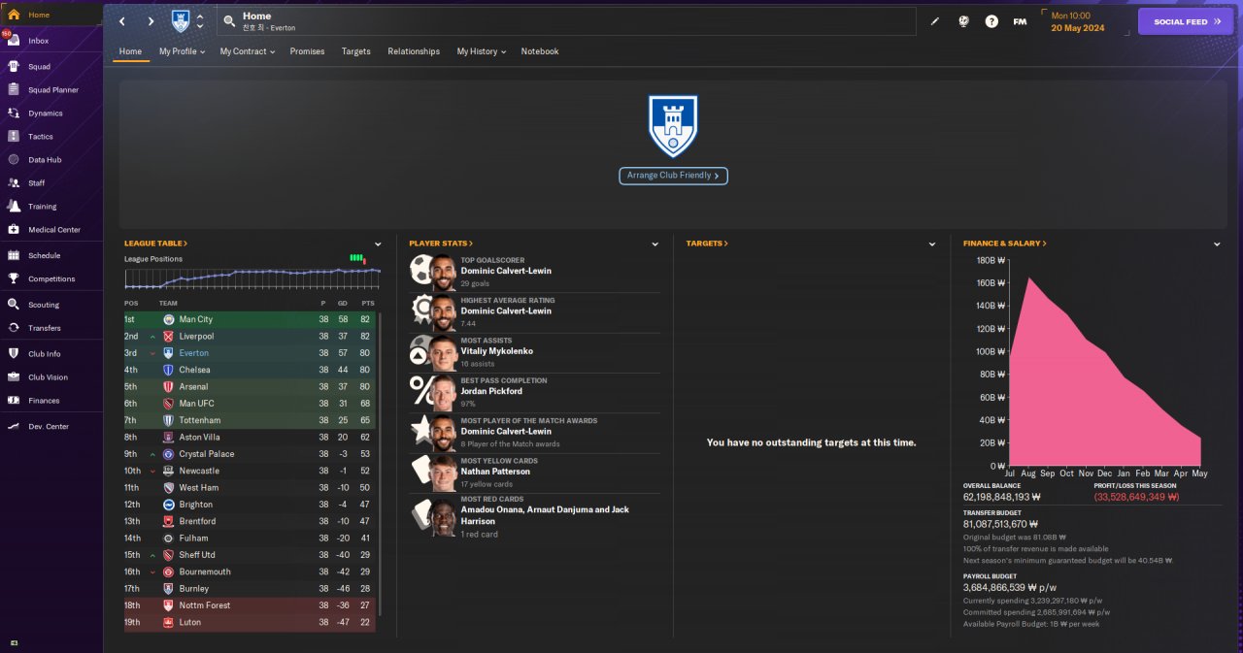Open the Scouting sidebar icon
The height and width of the screenshot is (653, 1243).
(x=14, y=305)
